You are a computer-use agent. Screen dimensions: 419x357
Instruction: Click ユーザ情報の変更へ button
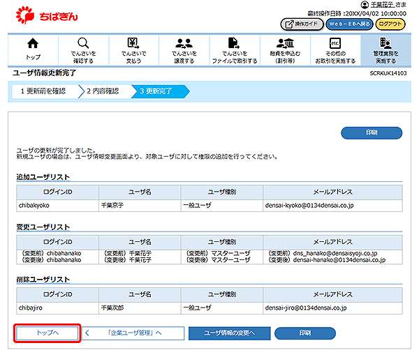tap(230, 333)
